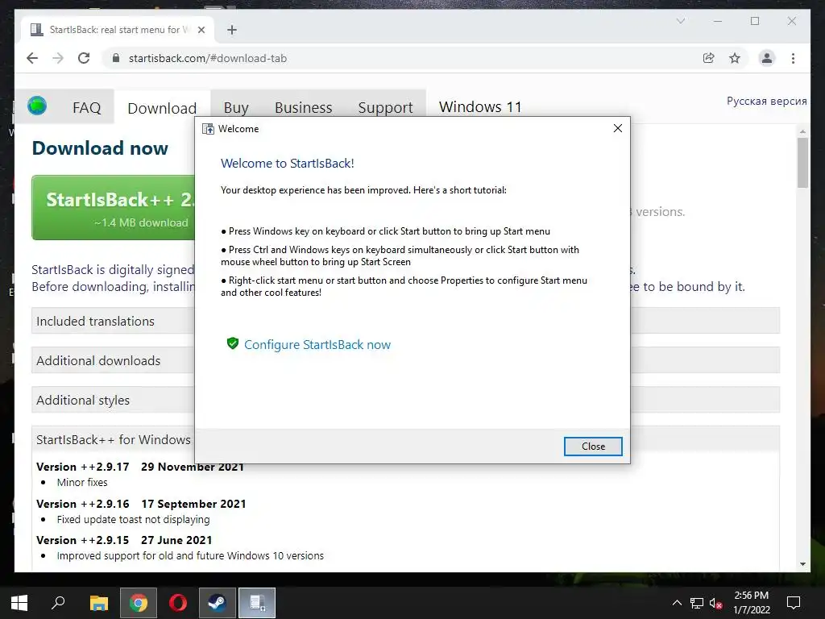The width and height of the screenshot is (825, 619).
Task: Click the muted volume tray icon
Action: click(715, 603)
